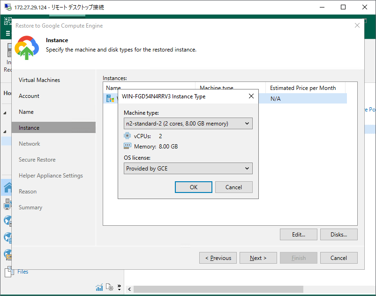The height and width of the screenshot is (296, 376).
Task: Click the Remote Desktop connection title icon
Action: click(x=8, y=7)
